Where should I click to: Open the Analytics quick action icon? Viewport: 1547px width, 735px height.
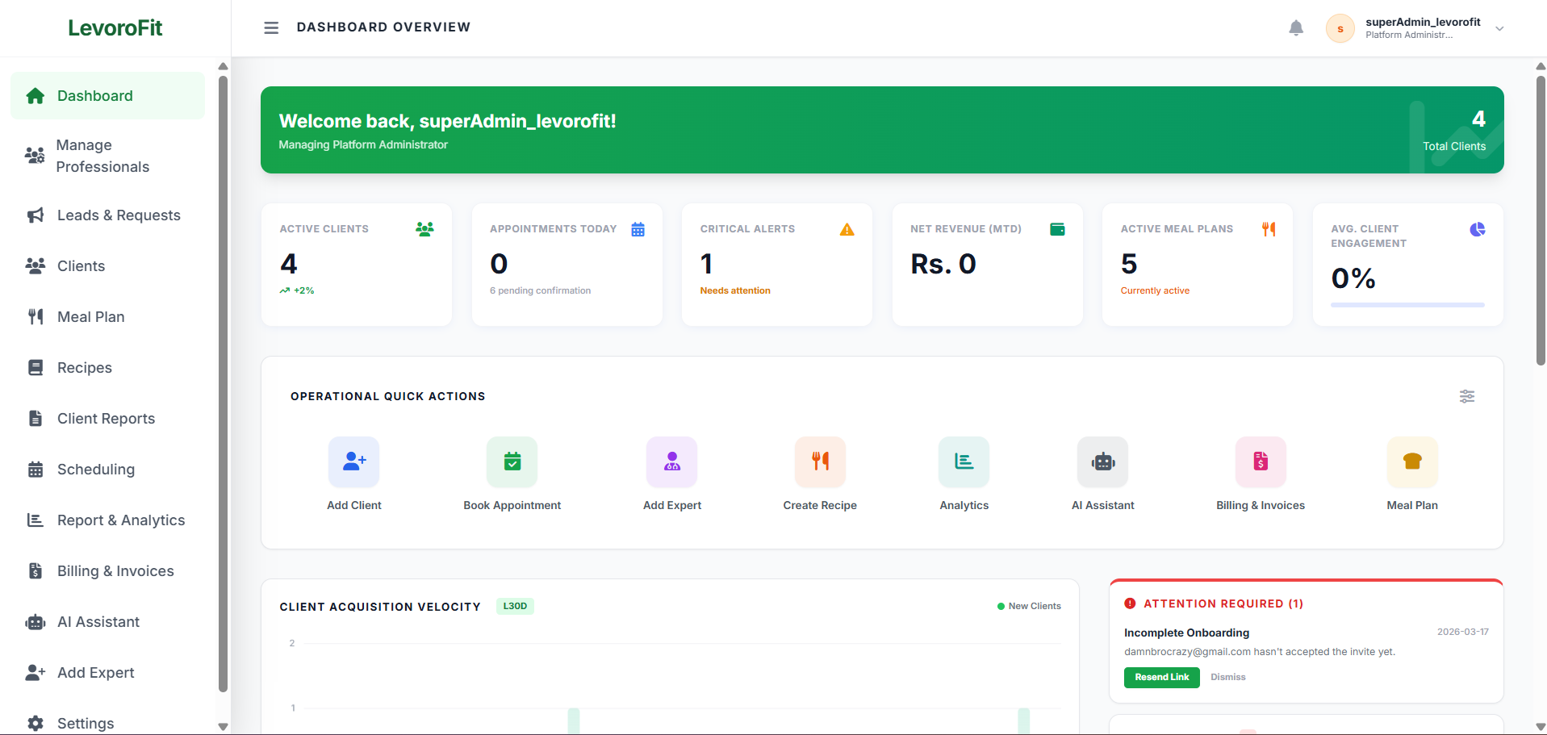(964, 462)
